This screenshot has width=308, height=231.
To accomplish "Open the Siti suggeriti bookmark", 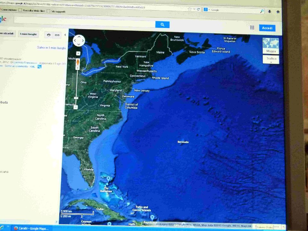I will [56, 12].
